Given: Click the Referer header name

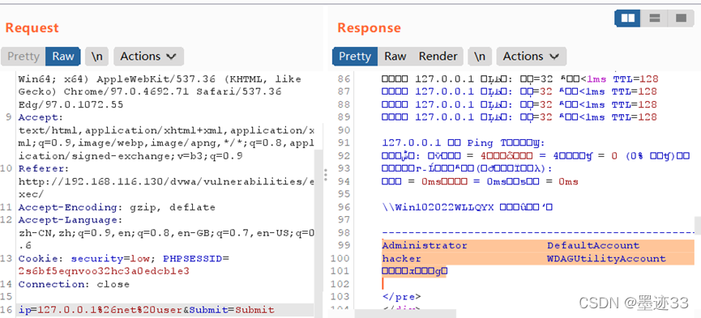Looking at the screenshot, I should pyautogui.click(x=44, y=169).
